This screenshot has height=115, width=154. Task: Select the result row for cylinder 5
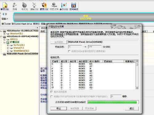point(93,75)
